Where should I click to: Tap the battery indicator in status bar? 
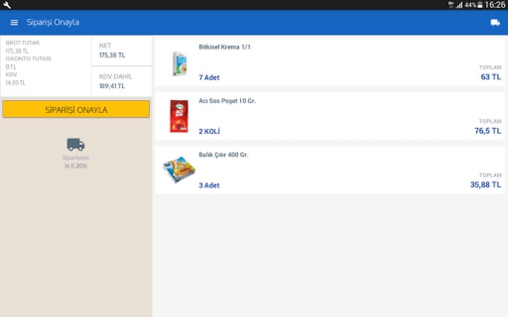pos(480,5)
